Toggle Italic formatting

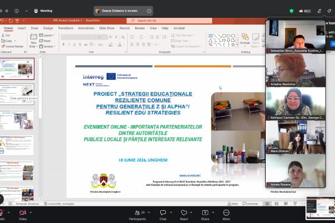point(69,45)
